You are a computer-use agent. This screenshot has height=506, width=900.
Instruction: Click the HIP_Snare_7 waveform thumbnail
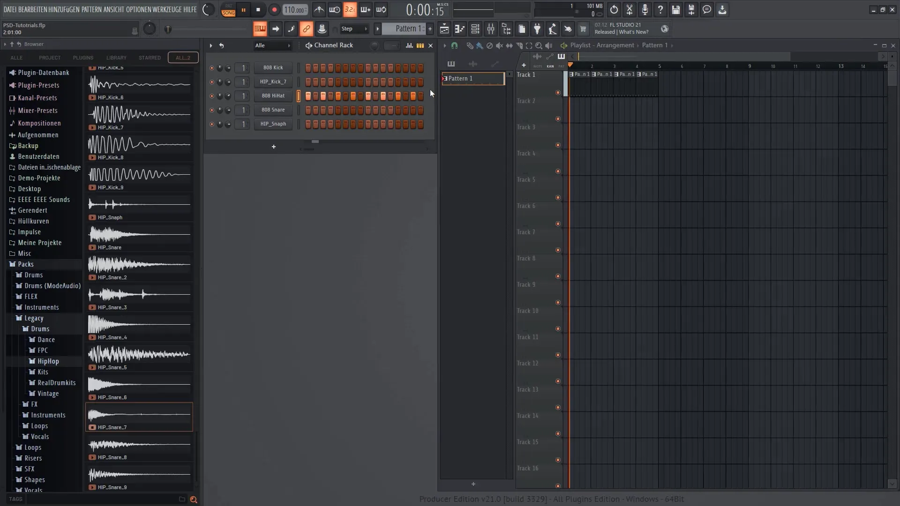pyautogui.click(x=139, y=414)
